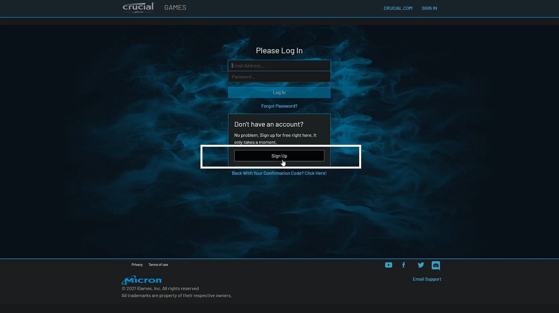Viewport: 559px width, 313px height.
Task: Click the 'Don't have an account?' heading
Action: (269, 124)
